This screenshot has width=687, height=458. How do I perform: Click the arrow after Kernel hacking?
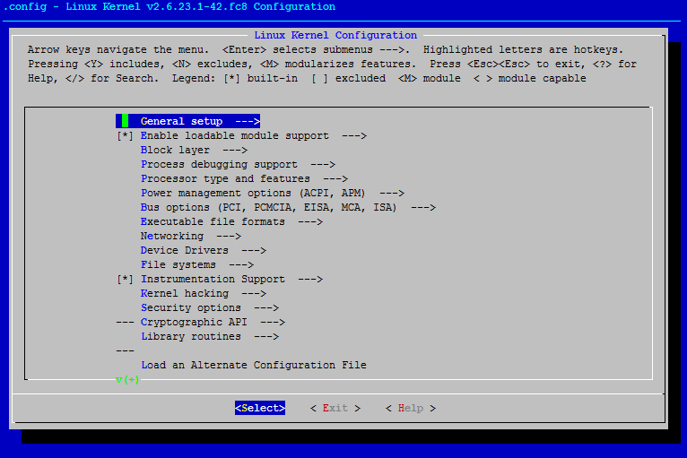pyautogui.click(x=254, y=294)
